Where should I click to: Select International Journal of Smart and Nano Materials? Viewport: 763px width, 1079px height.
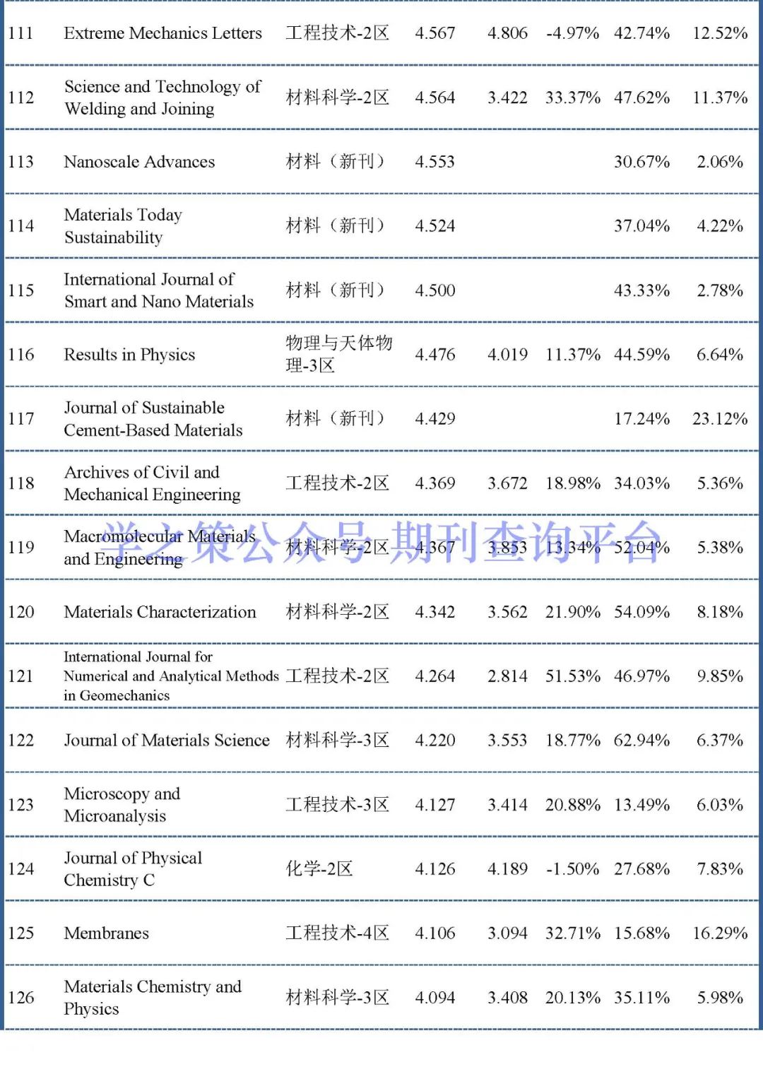pyautogui.click(x=158, y=290)
